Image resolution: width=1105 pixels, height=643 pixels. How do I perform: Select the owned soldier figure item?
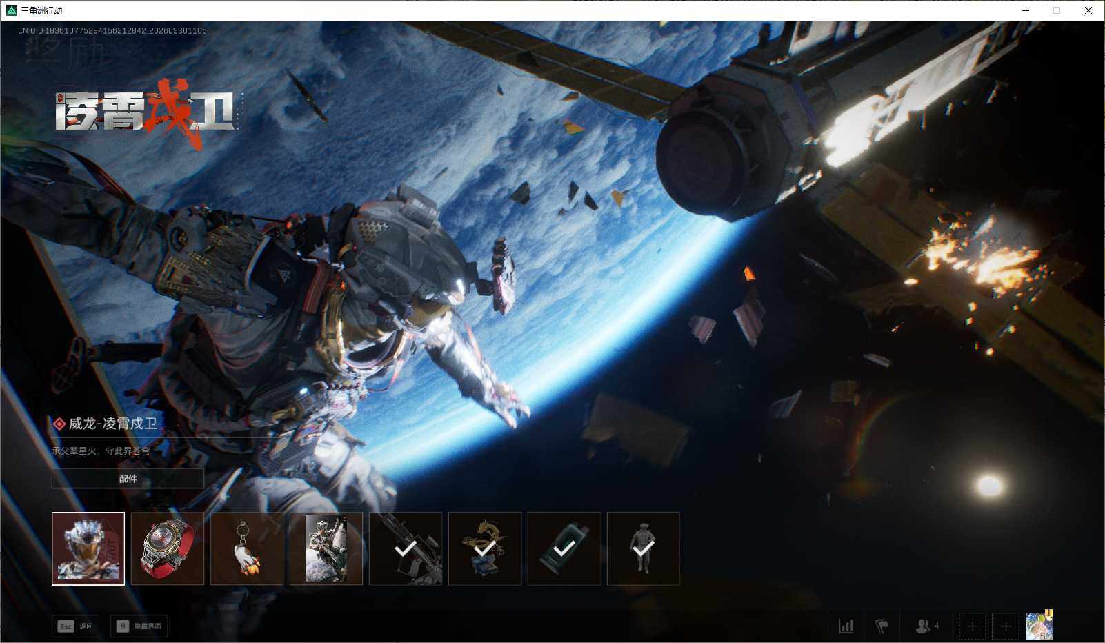pyautogui.click(x=644, y=548)
